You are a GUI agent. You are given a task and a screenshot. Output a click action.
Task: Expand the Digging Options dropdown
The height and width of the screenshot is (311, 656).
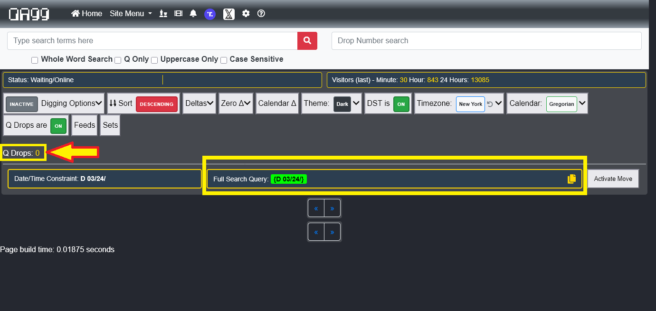[71, 104]
